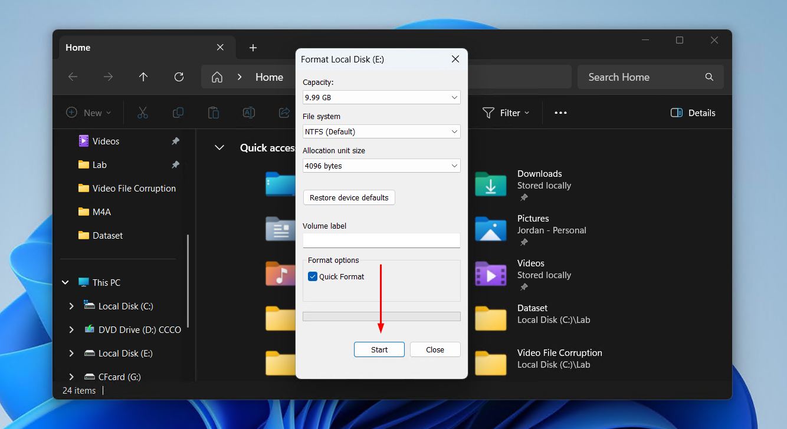Click the Copy icon in toolbar
Image resolution: width=787 pixels, height=429 pixels.
[x=178, y=113]
